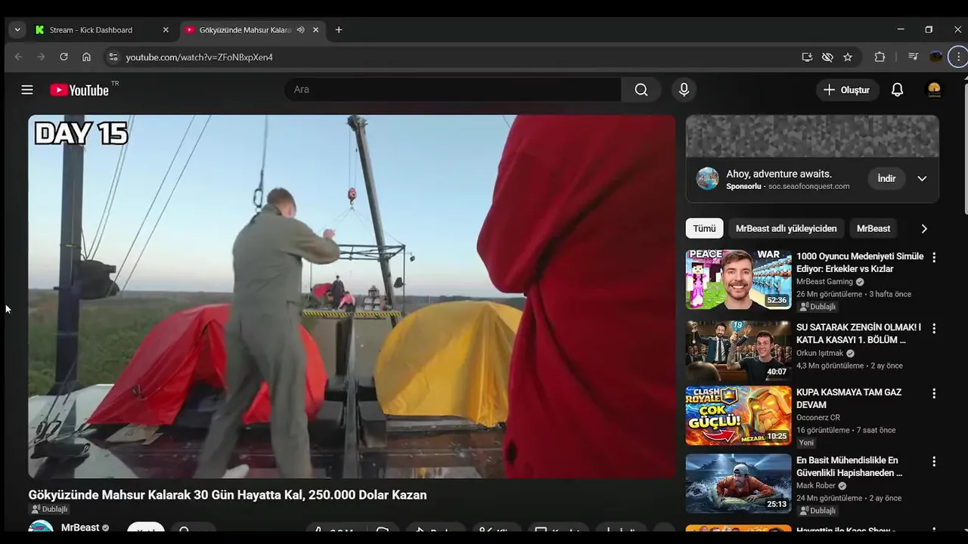Screen dimensions: 968x544
Task: Bookmark this page with the star icon
Action: 848,57
